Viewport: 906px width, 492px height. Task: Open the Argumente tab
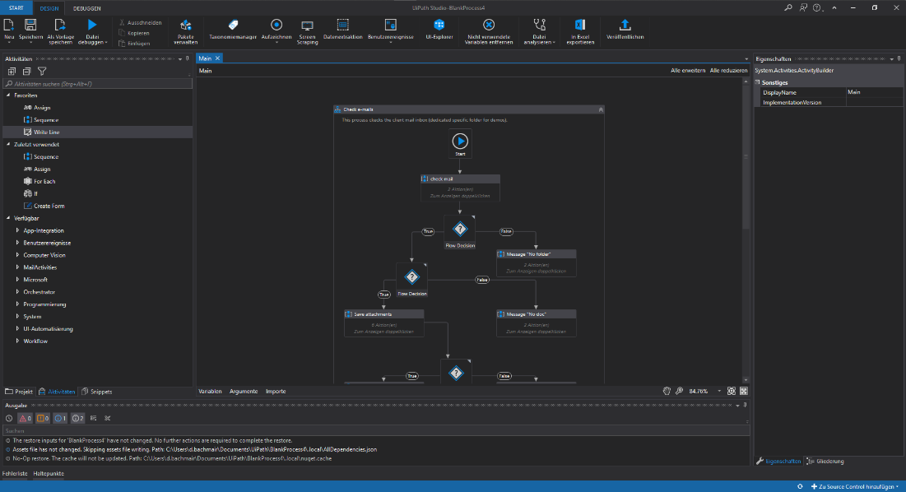(x=244, y=391)
